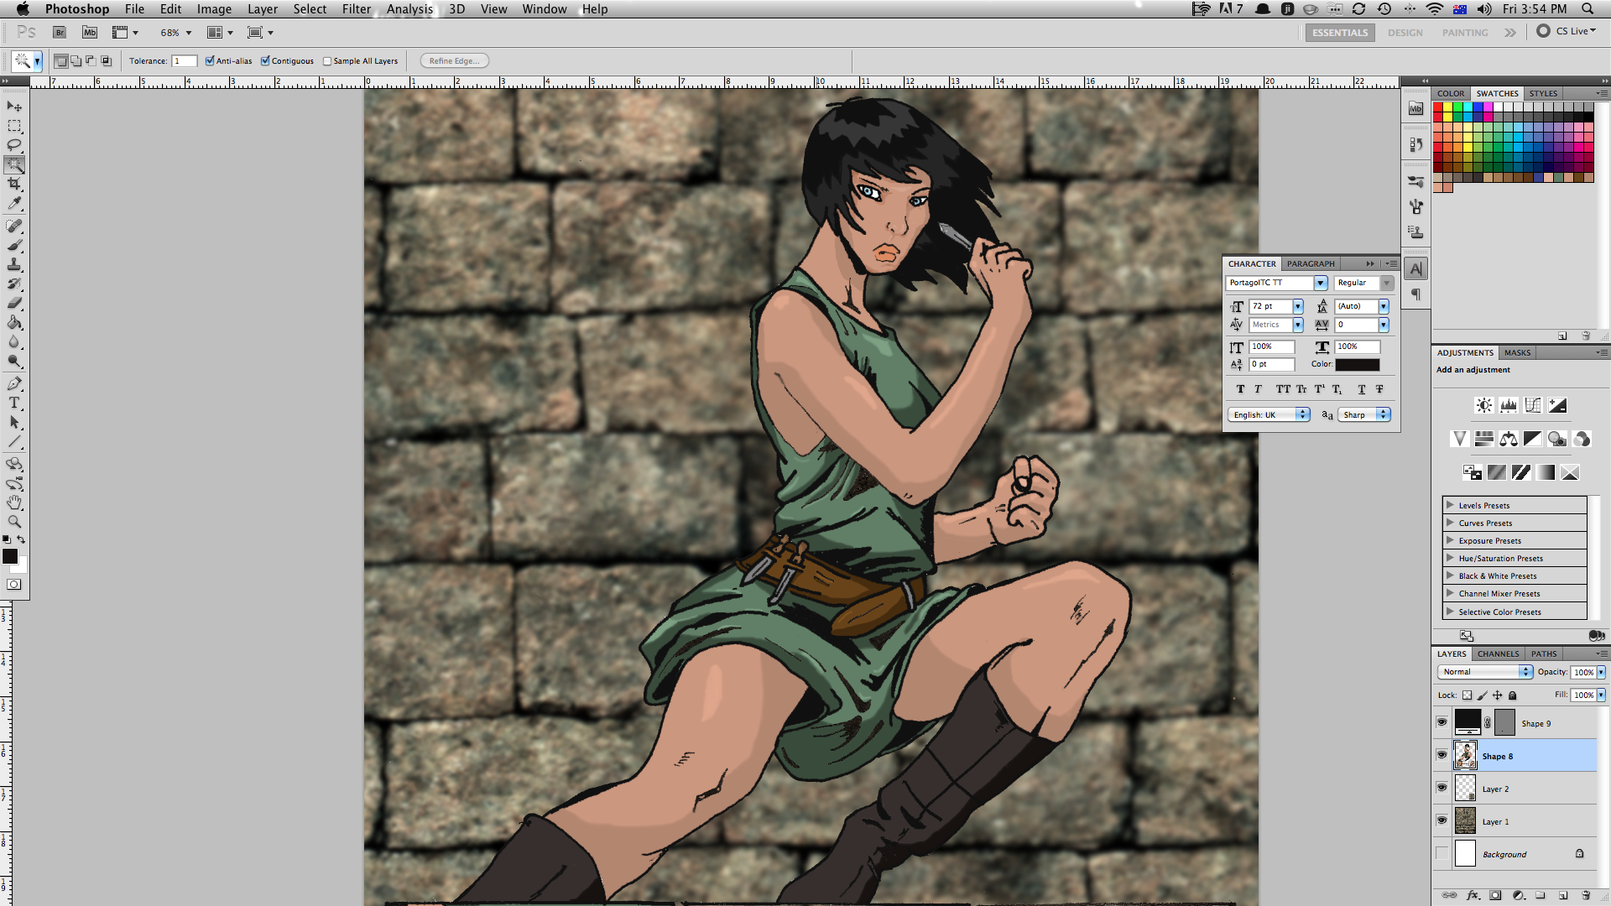The image size is (1611, 906).
Task: Launch Adobe Bridge from options bar
Action: [60, 33]
